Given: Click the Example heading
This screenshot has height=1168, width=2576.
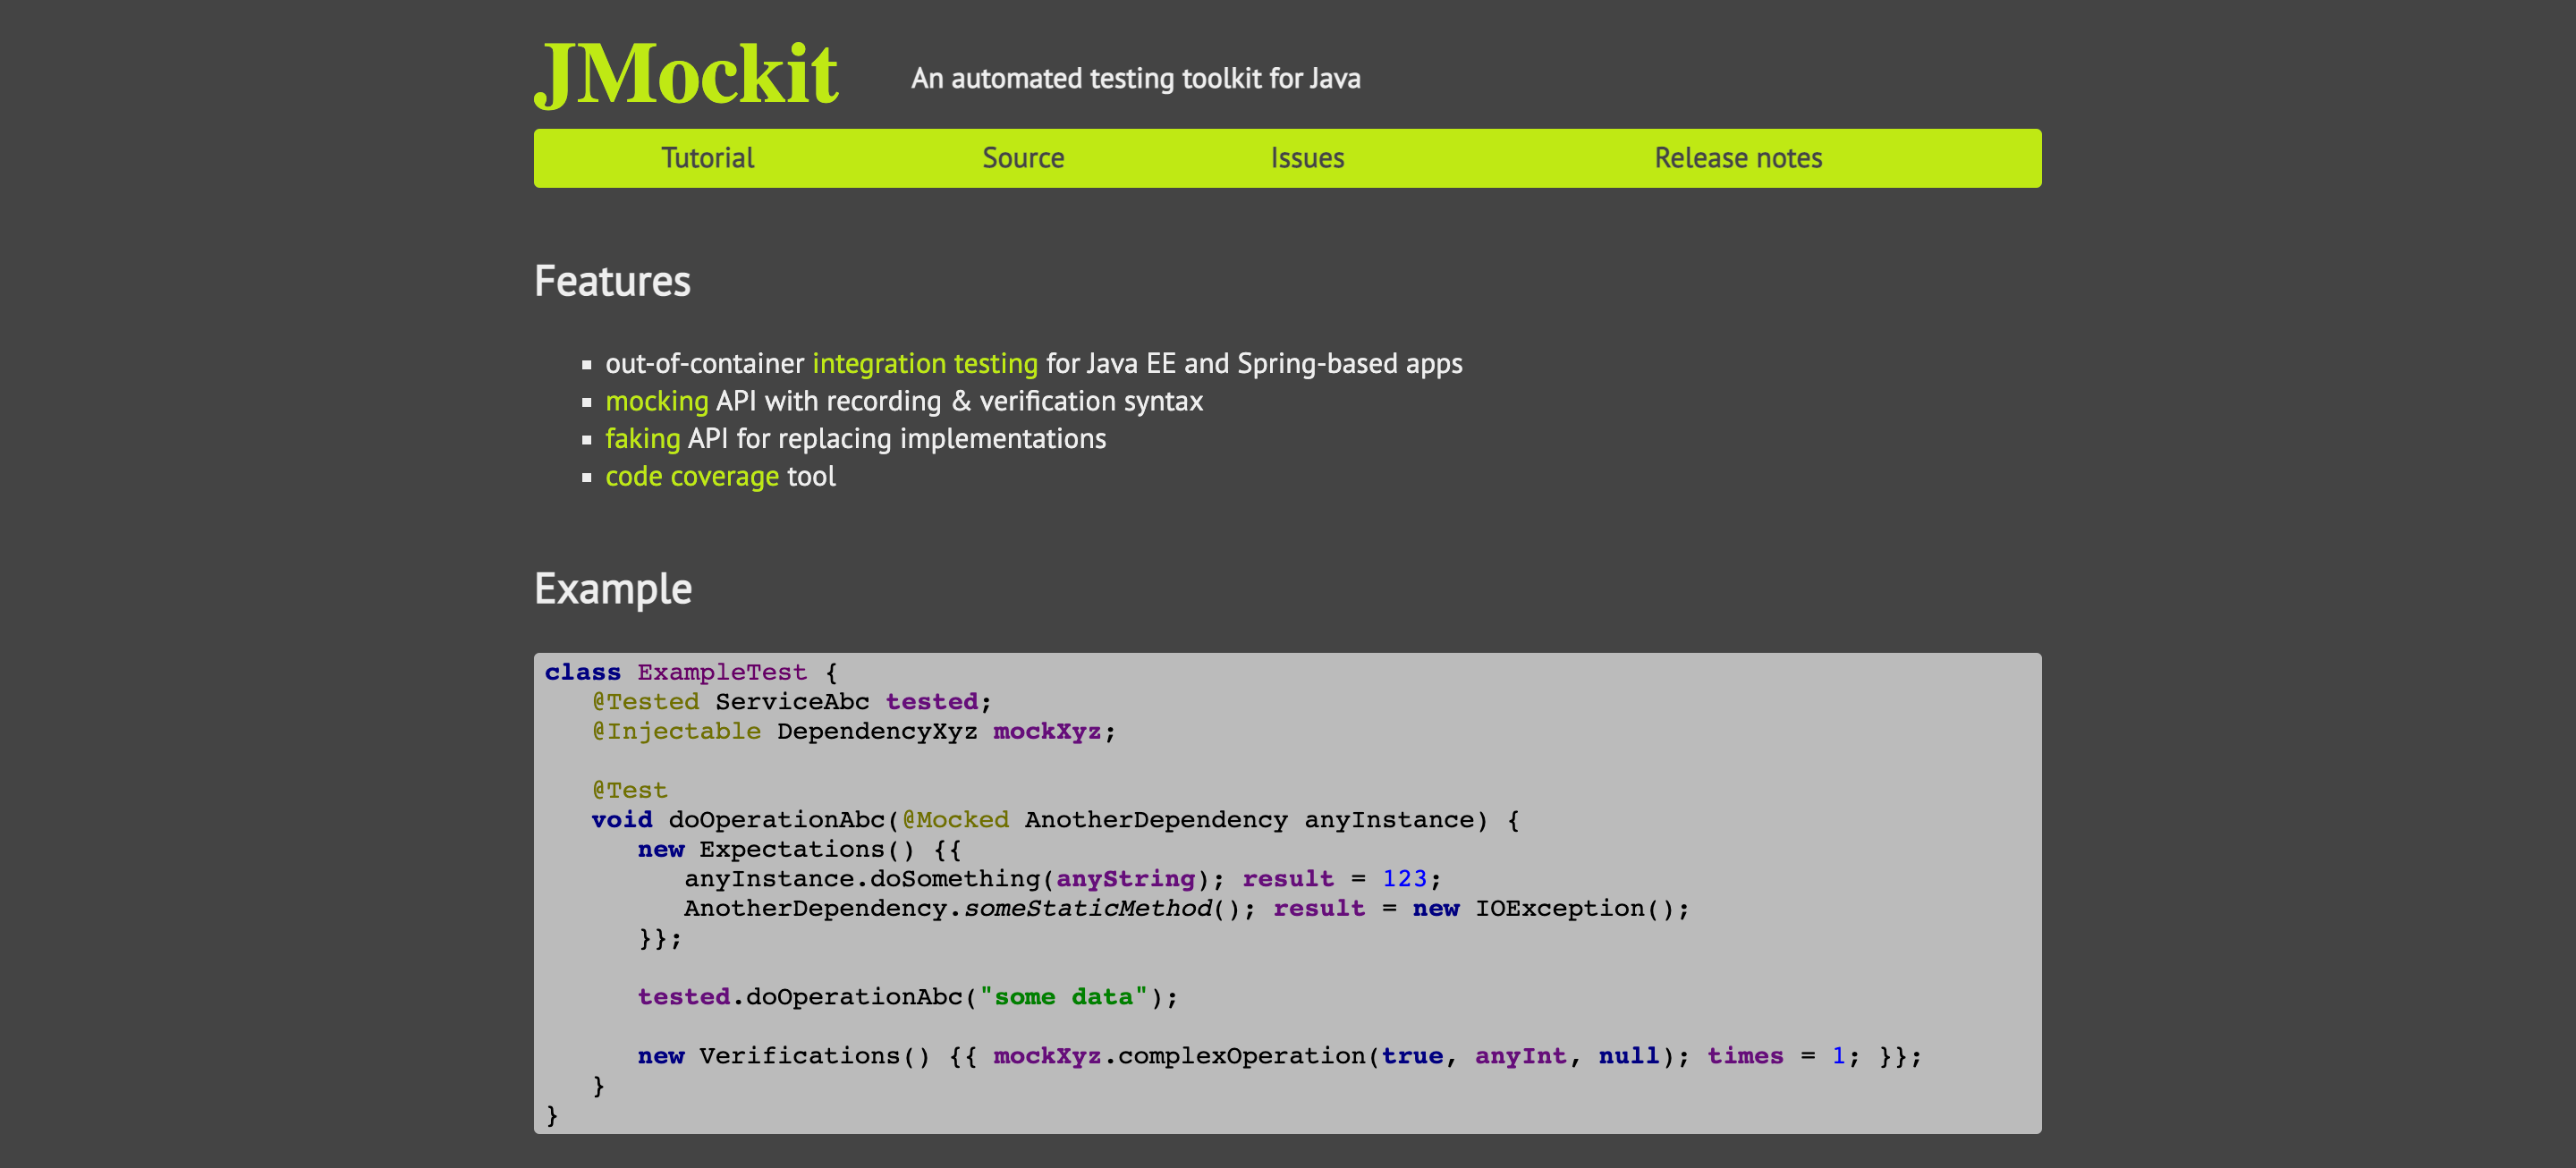Looking at the screenshot, I should pyautogui.click(x=613, y=589).
